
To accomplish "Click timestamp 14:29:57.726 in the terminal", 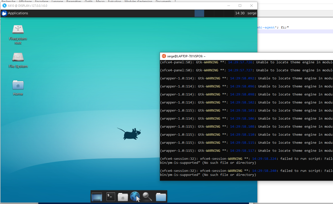I will coord(240,62).
